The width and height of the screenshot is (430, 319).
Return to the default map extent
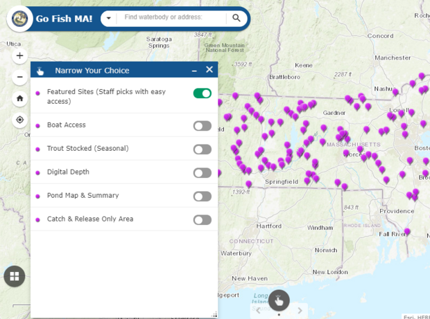[19, 98]
